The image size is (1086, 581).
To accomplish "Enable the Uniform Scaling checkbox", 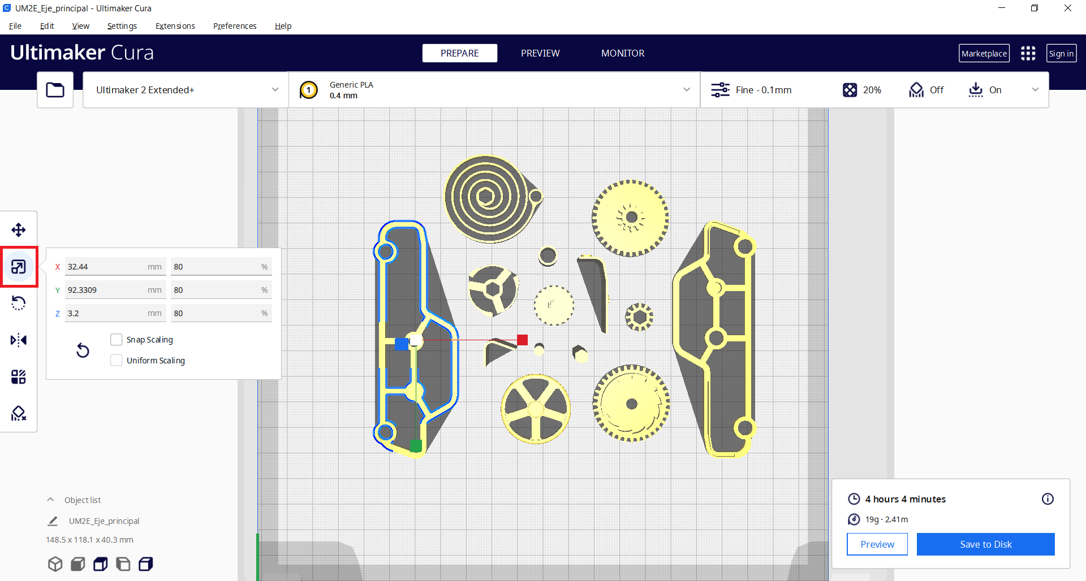I will tap(117, 361).
